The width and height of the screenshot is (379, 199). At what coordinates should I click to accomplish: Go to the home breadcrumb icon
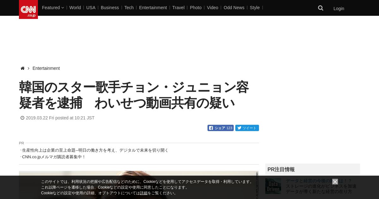[x=22, y=68]
